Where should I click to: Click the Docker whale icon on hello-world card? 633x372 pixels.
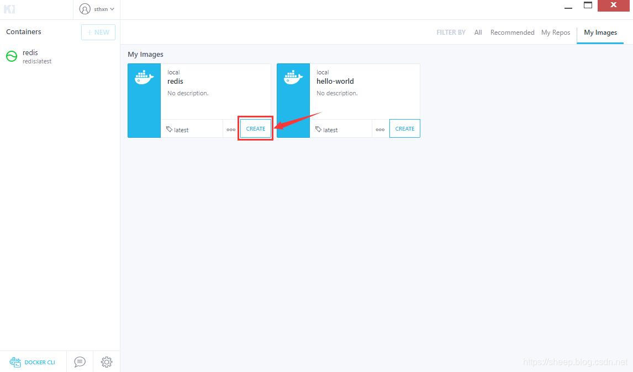pos(293,77)
